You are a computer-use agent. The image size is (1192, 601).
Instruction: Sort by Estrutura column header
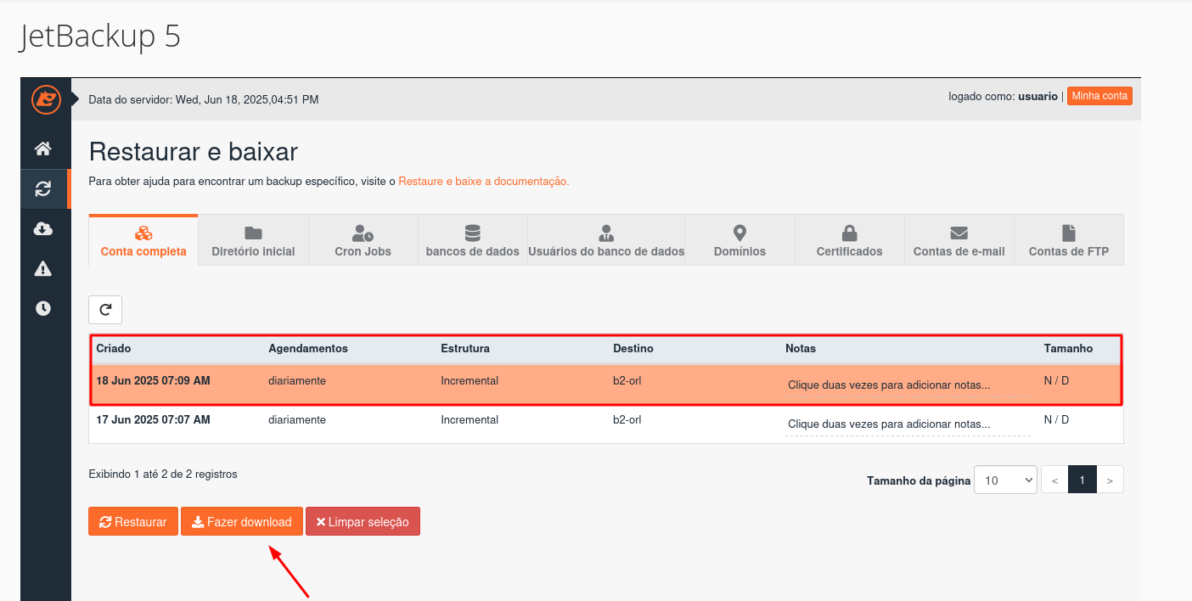coord(465,349)
